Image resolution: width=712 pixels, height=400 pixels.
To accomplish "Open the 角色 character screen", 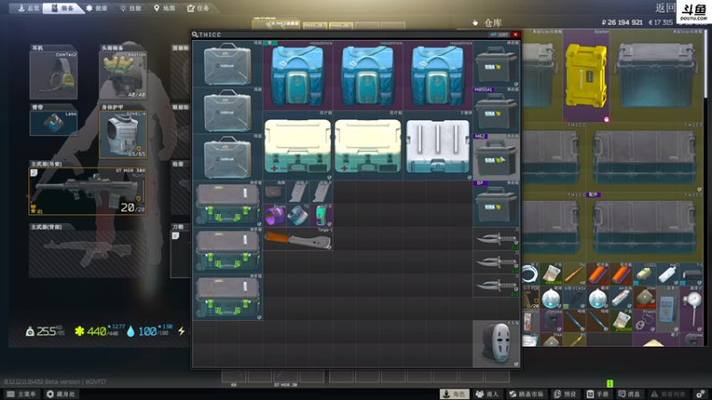I will pyautogui.click(x=455, y=394).
